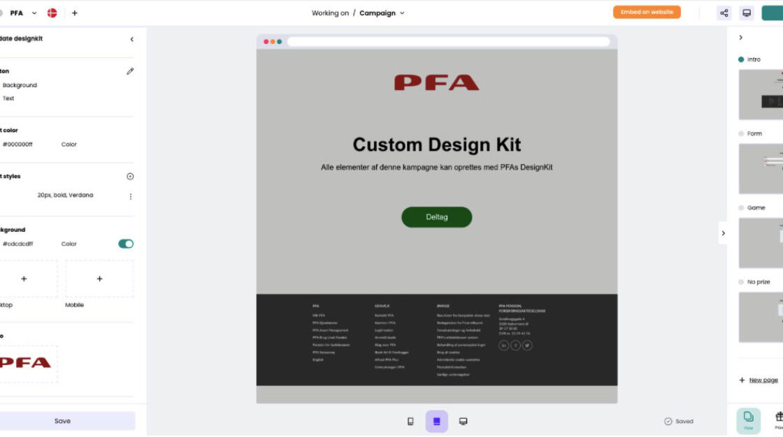Click the PFA logo in preview
Image resolution: width=783 pixels, height=437 pixels.
pos(436,82)
